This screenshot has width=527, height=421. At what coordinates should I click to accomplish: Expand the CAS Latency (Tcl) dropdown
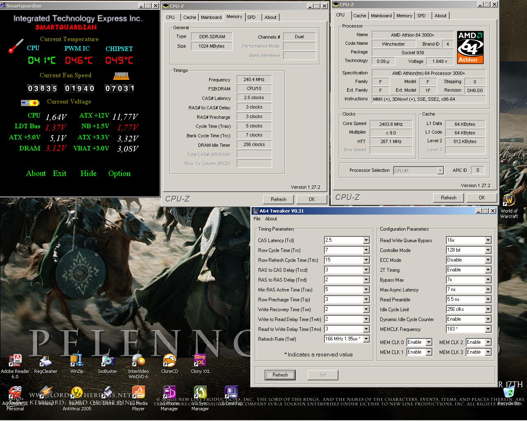pos(366,240)
